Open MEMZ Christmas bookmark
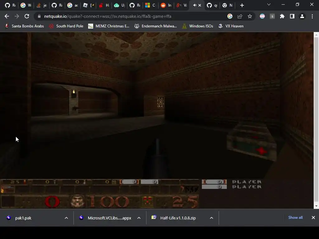This screenshot has width=319, height=239. pyautogui.click(x=109, y=26)
